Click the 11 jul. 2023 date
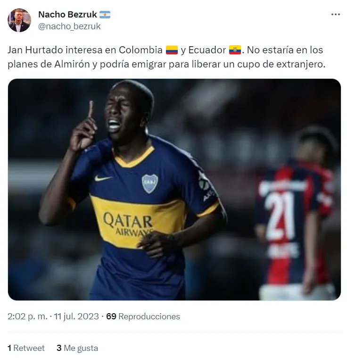The image size is (347, 358). (x=76, y=316)
